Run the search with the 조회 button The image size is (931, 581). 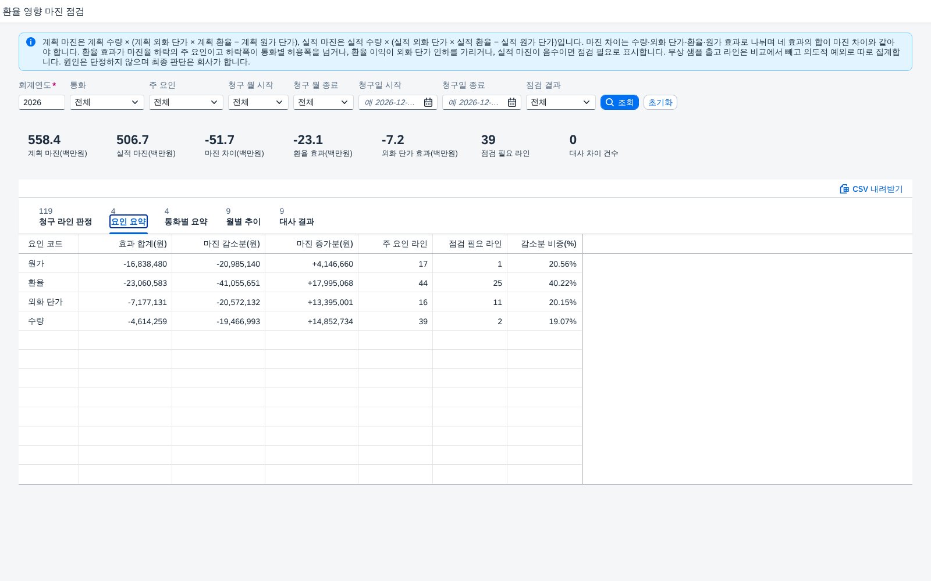[x=620, y=102]
